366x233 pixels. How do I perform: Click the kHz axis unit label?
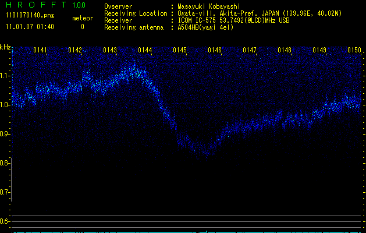coord(5,47)
